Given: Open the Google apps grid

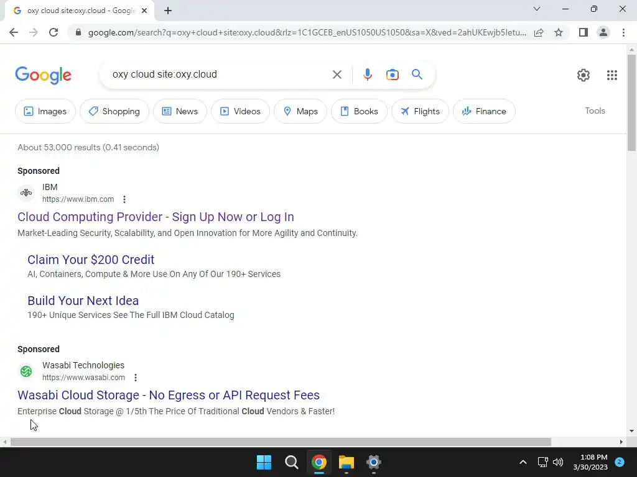Looking at the screenshot, I should [x=612, y=75].
